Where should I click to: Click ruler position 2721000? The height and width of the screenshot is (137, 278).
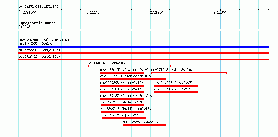[x=29, y=12]
